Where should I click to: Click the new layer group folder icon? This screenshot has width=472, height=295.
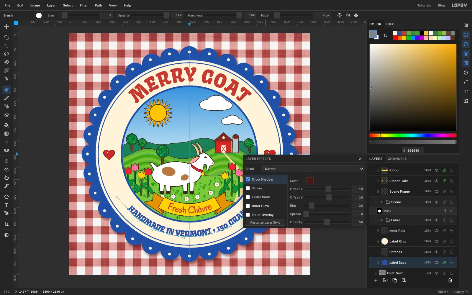[x=385, y=280]
